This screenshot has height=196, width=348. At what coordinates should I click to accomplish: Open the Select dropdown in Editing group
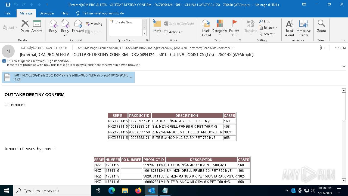point(268,34)
